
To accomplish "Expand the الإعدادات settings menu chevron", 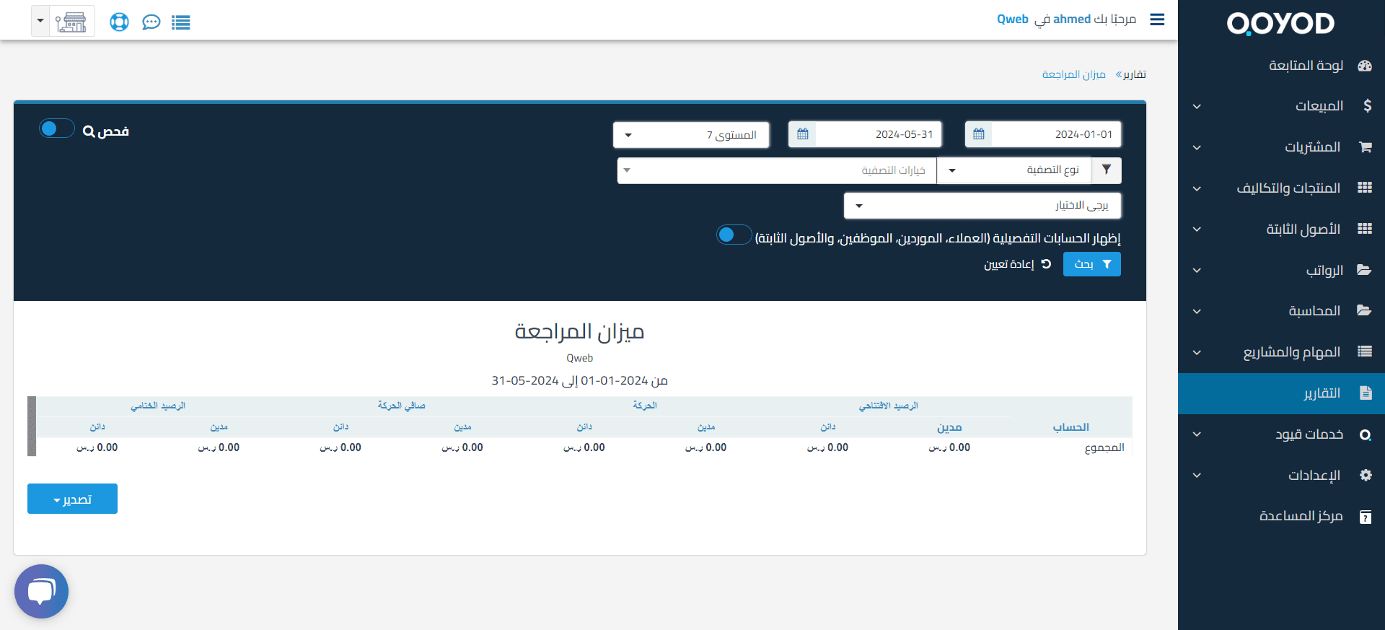I will [x=1197, y=476].
